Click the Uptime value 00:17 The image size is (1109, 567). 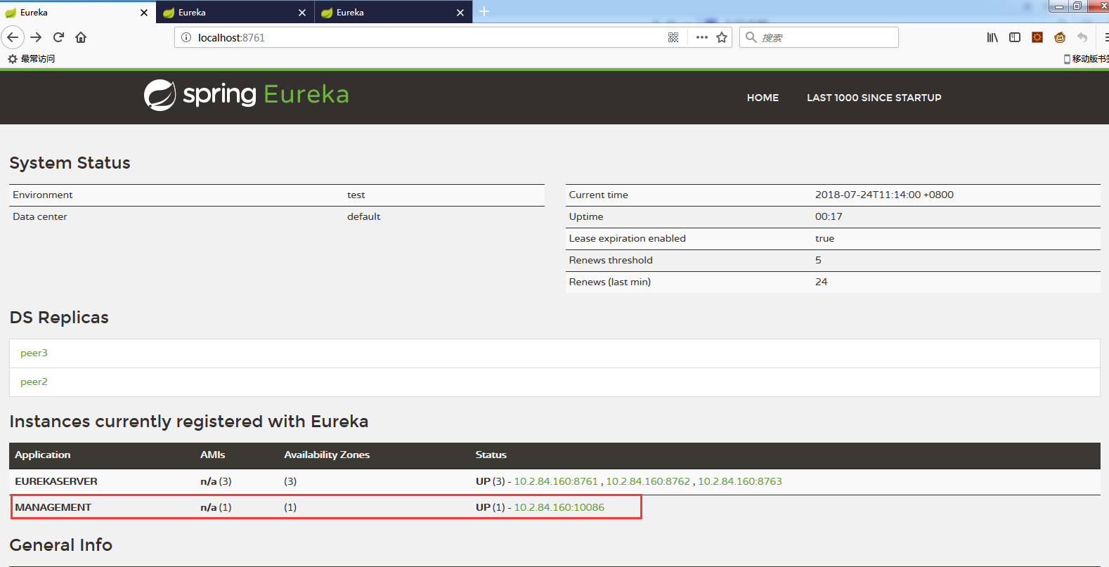(829, 216)
